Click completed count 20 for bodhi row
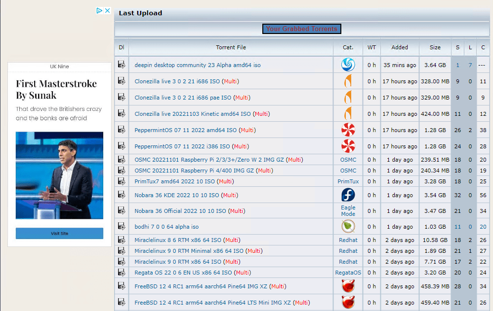 click(x=483, y=227)
